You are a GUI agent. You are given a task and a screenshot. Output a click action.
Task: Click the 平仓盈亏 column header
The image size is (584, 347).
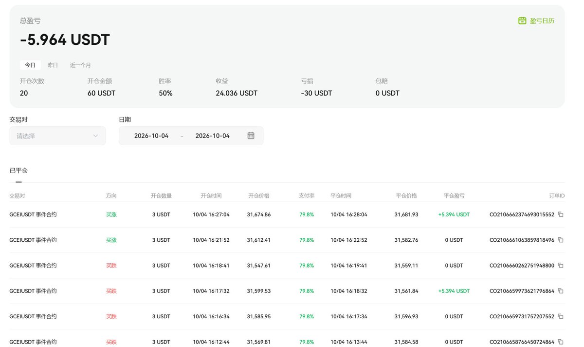point(454,195)
